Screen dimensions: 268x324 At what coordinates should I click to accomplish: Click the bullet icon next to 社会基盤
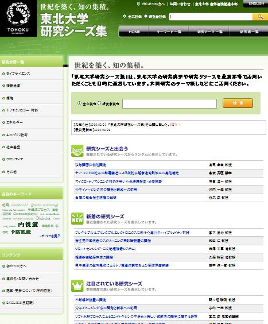click(3, 147)
